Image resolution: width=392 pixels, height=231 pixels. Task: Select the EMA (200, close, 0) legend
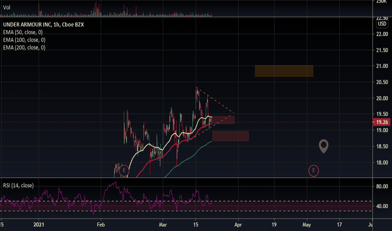coord(24,47)
